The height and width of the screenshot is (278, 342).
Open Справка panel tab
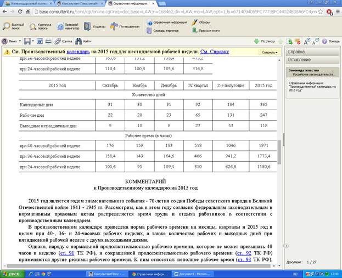[312, 52]
